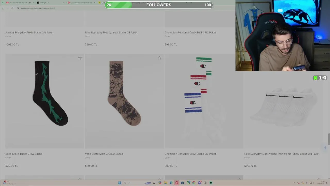Click the browser address bar URL
This screenshot has height=186, width=330.
38,8
